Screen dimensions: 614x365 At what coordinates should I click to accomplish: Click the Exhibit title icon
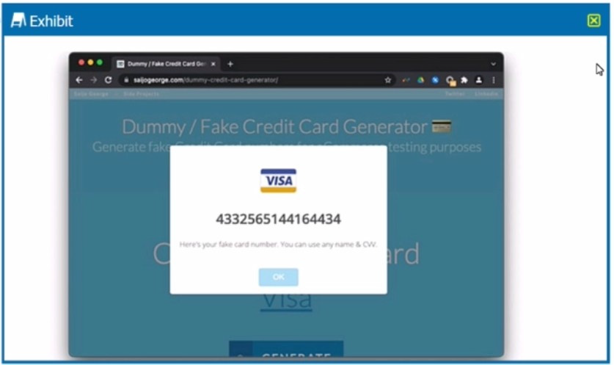18,21
